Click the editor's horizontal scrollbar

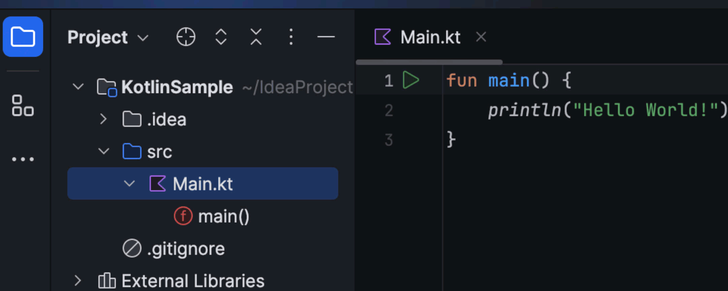pos(429,62)
